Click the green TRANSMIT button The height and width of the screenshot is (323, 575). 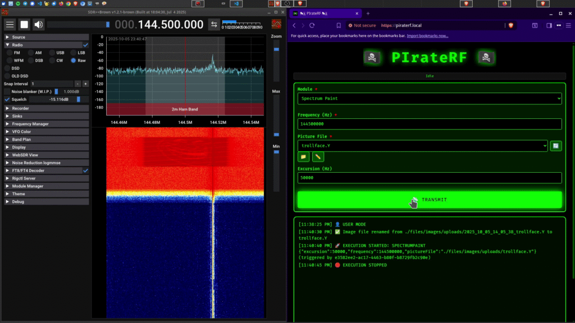pyautogui.click(x=429, y=200)
